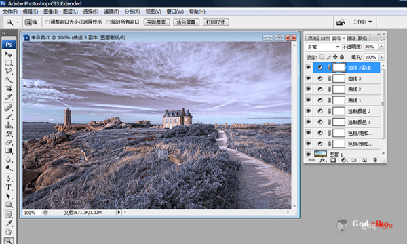Open the 工作区 workspace dropdown
This screenshot has height=244, width=407.
[x=362, y=22]
